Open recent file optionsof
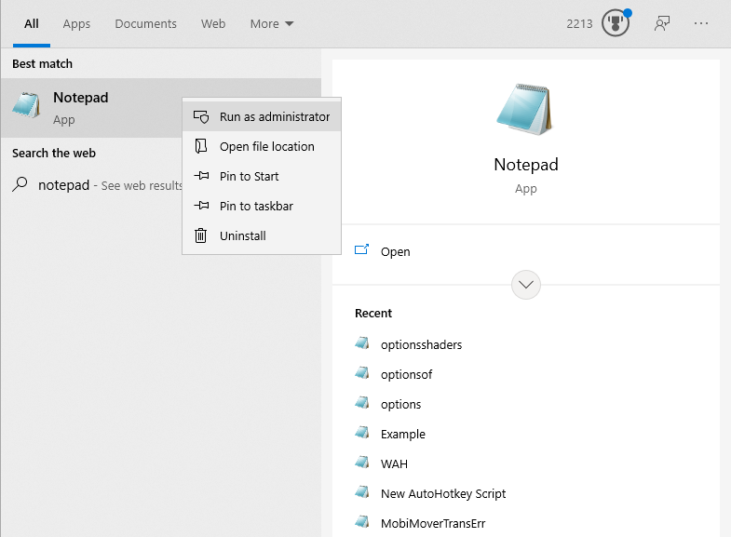The width and height of the screenshot is (731, 537). tap(407, 374)
